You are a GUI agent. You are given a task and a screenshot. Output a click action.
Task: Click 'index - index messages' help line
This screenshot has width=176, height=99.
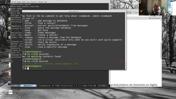tap(40, 33)
